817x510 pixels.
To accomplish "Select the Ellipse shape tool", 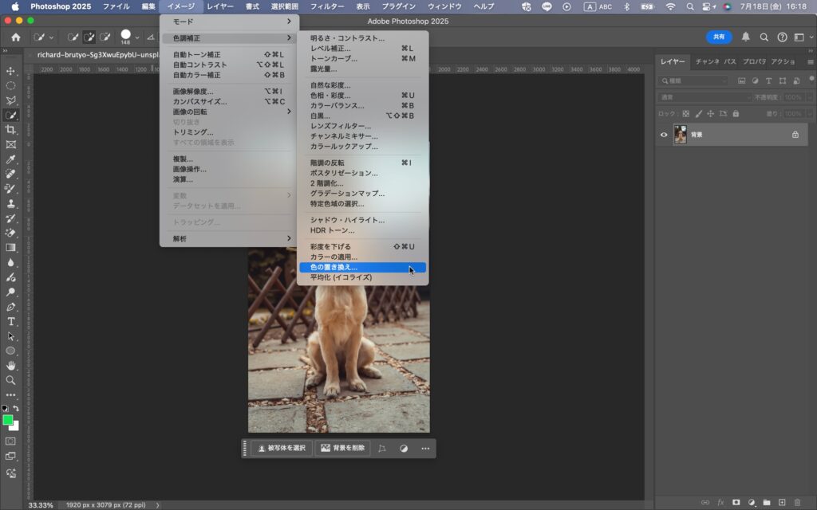I will (x=10, y=351).
